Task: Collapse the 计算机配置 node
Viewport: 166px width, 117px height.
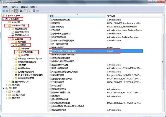Action: (4, 19)
